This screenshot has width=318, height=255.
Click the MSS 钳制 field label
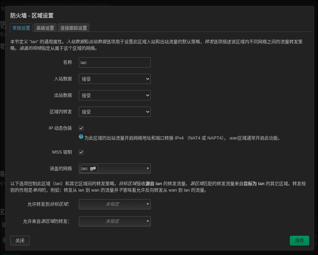pos(62,152)
